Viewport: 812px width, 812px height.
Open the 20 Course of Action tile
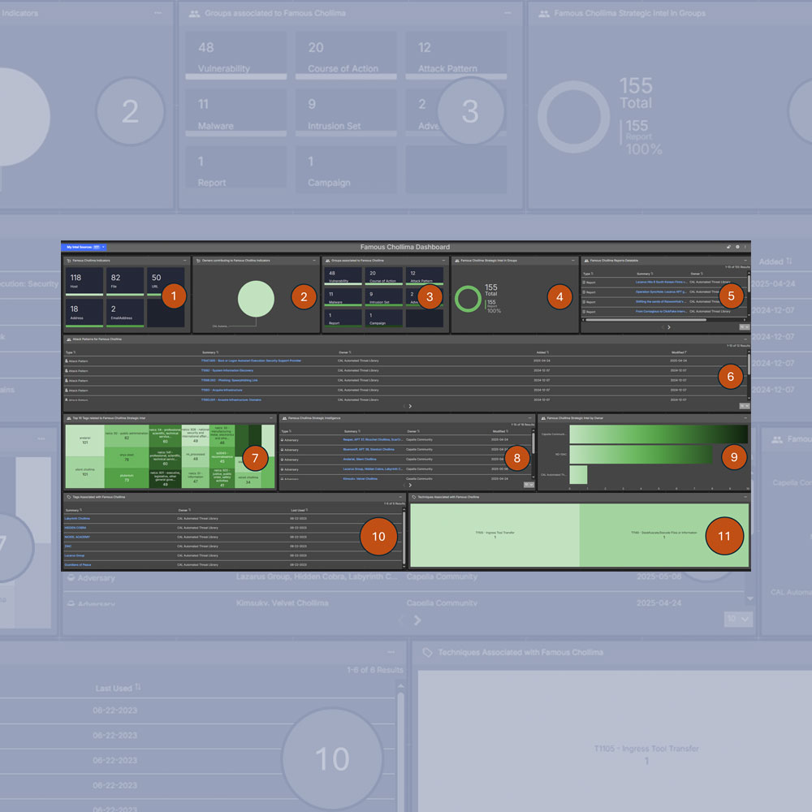(x=383, y=276)
